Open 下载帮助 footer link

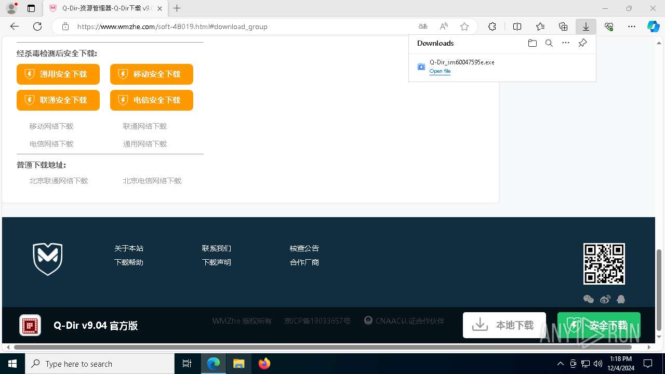pos(129,262)
